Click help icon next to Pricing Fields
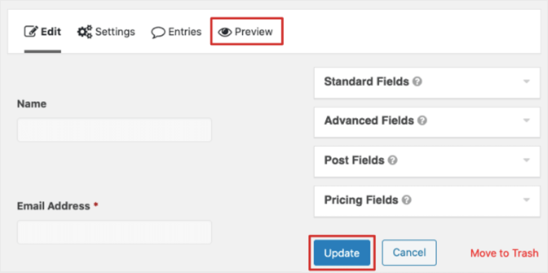 click(407, 200)
